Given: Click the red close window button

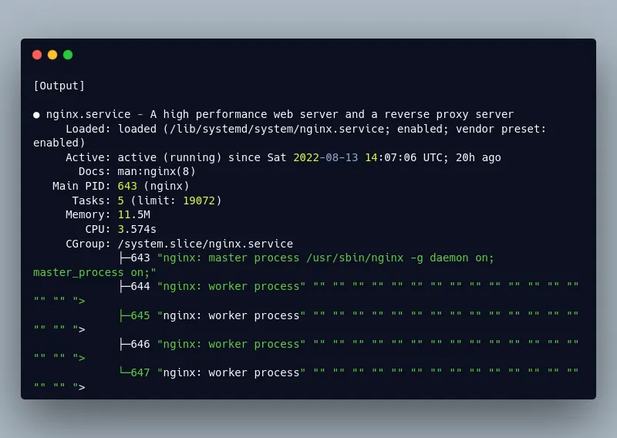Looking at the screenshot, I should point(37,55).
